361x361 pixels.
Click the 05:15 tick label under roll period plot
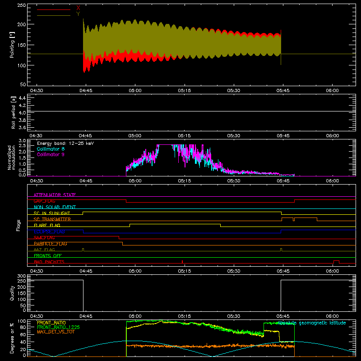tap(184, 136)
